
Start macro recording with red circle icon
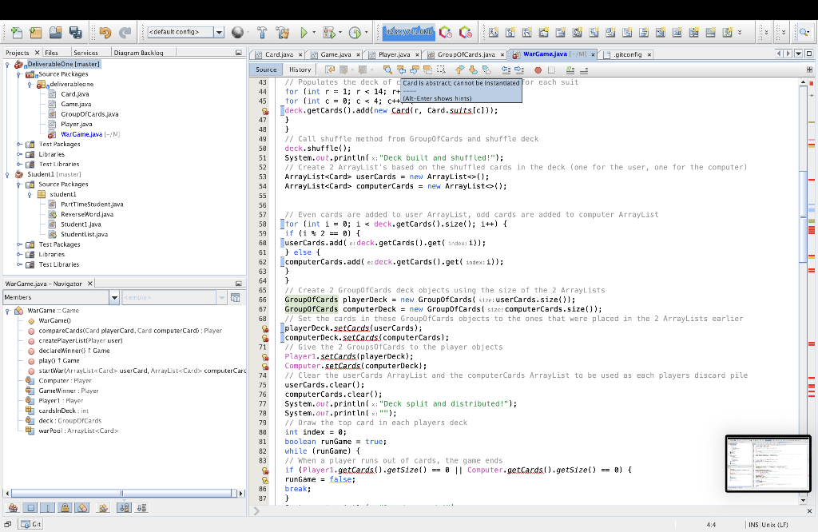538,70
